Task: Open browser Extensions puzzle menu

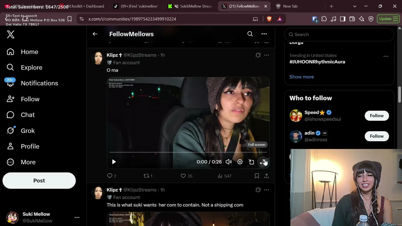Action: point(324,19)
